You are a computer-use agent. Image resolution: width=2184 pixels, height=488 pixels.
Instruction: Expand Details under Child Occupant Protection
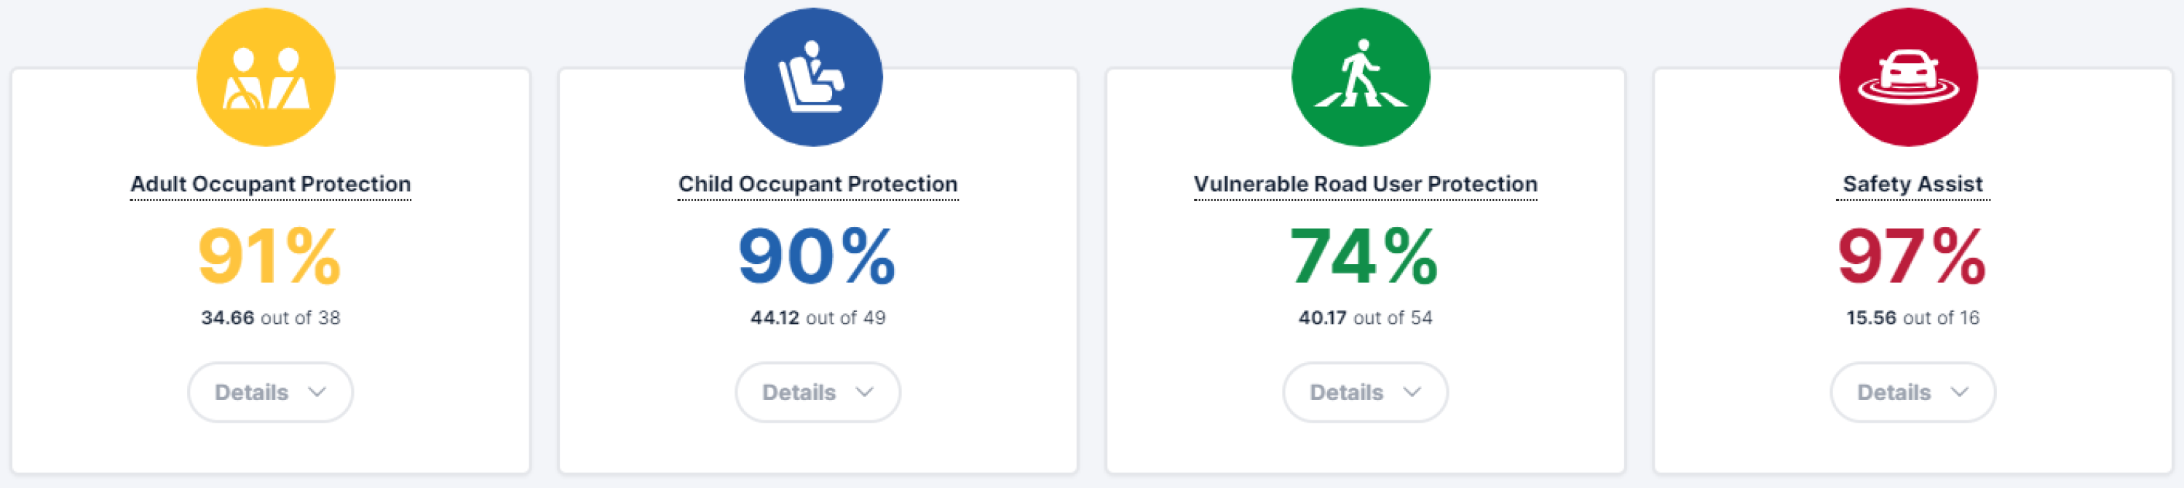818,392
